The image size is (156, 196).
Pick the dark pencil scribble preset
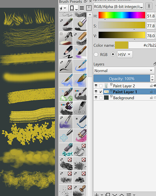[x=66, y=52]
